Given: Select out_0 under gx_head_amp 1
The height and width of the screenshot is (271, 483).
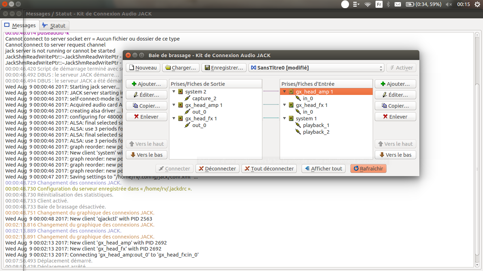Looking at the screenshot, I should (x=199, y=112).
